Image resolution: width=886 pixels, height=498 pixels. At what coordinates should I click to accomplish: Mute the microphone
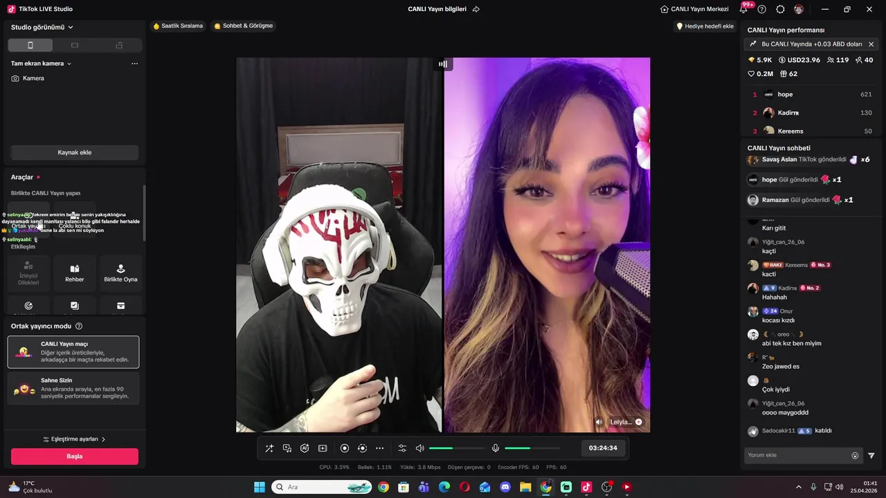click(496, 448)
